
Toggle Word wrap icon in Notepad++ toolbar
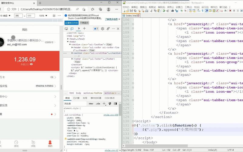[x=199, y=11]
